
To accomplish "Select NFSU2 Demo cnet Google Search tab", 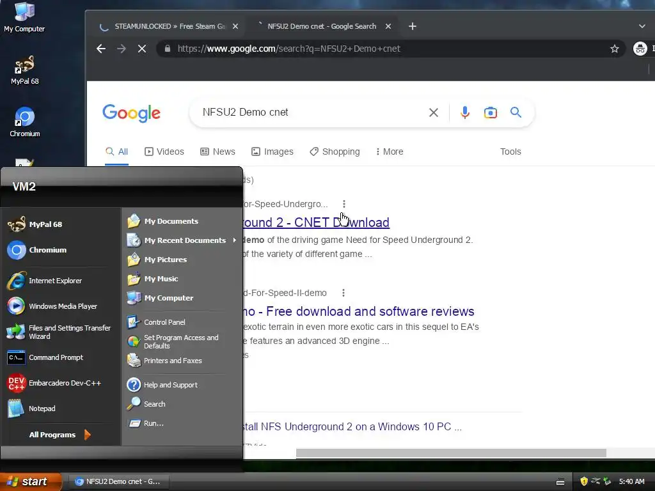I will (x=321, y=26).
